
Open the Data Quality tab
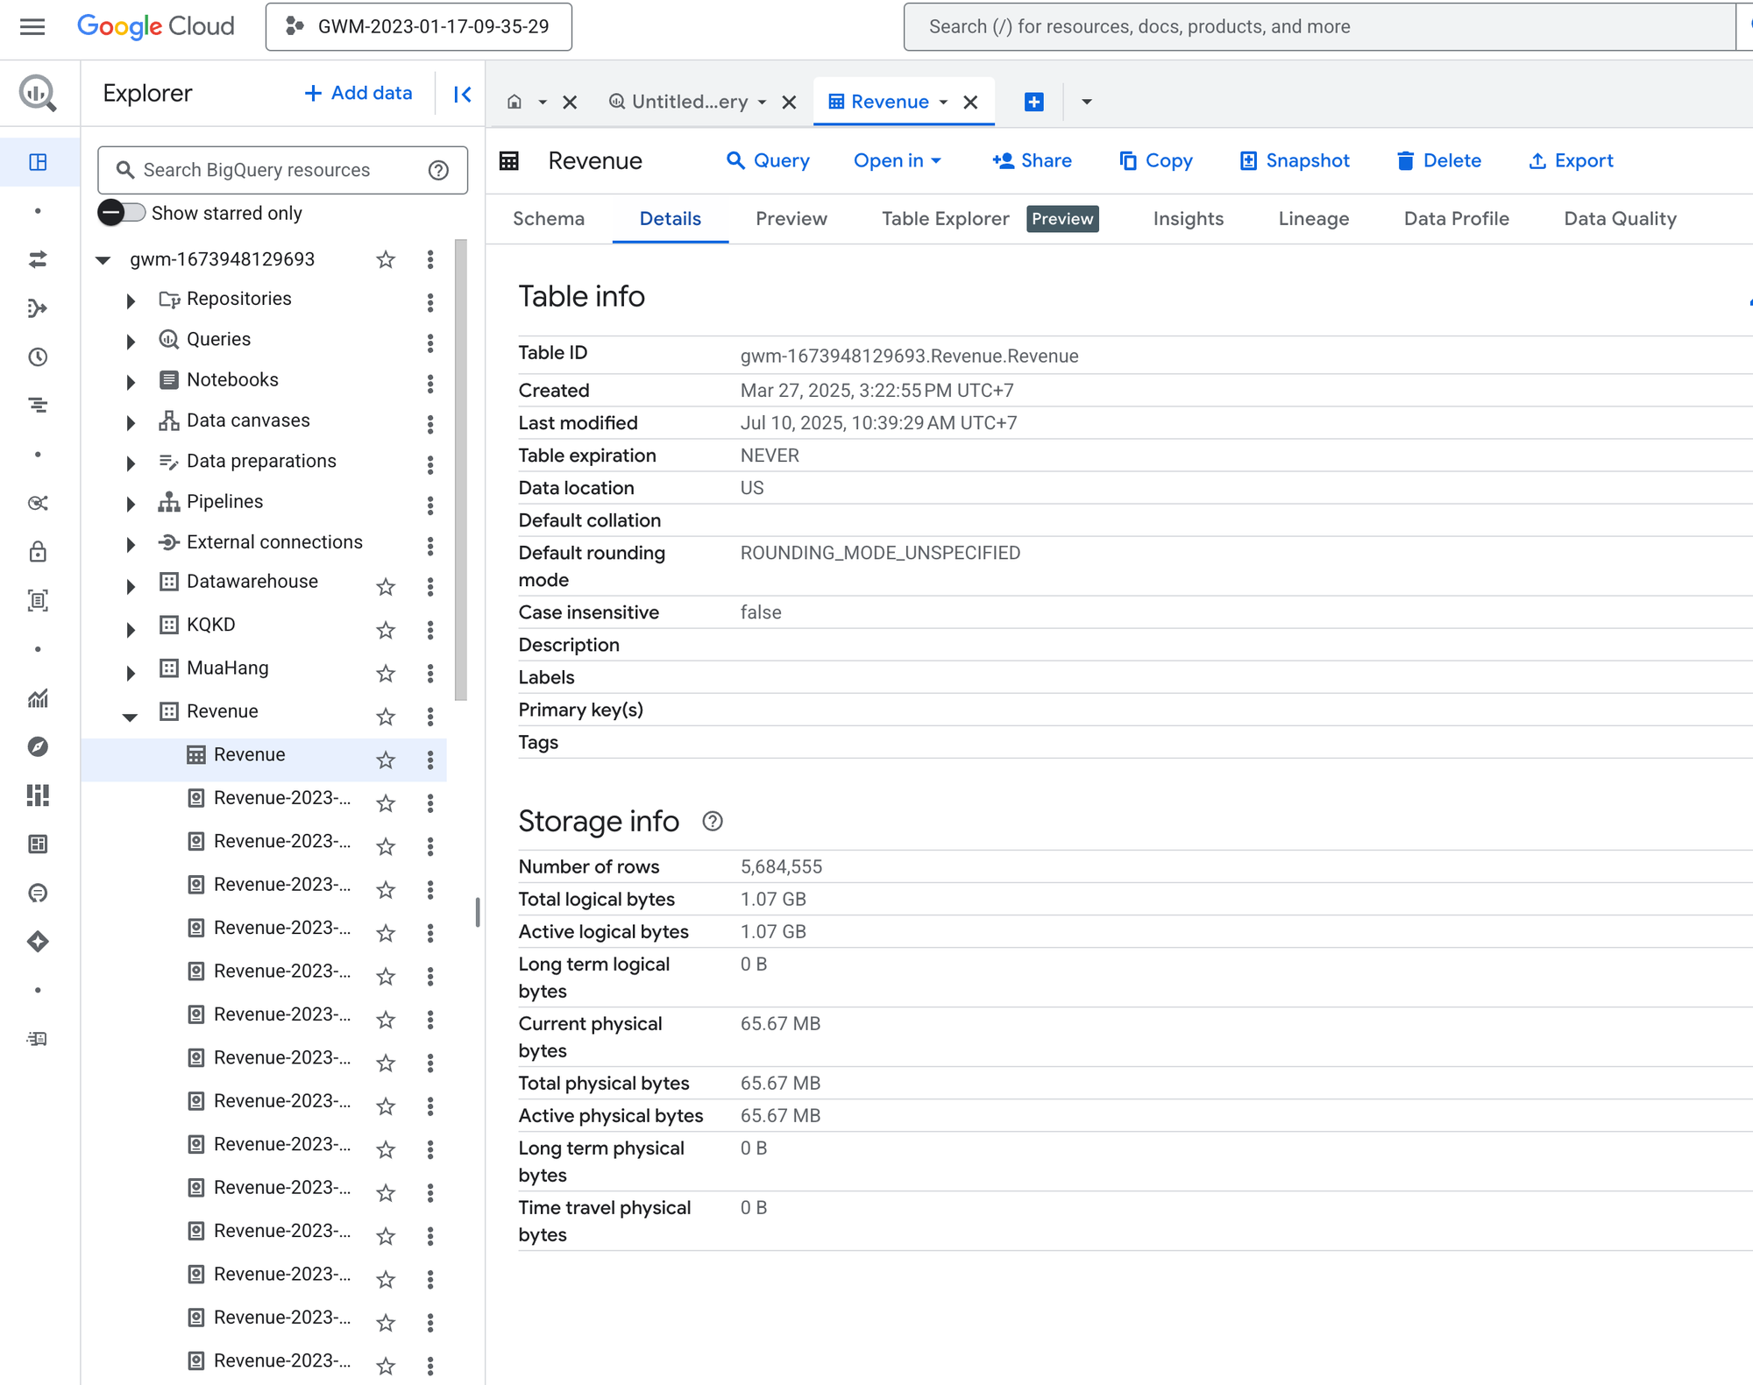click(x=1620, y=218)
